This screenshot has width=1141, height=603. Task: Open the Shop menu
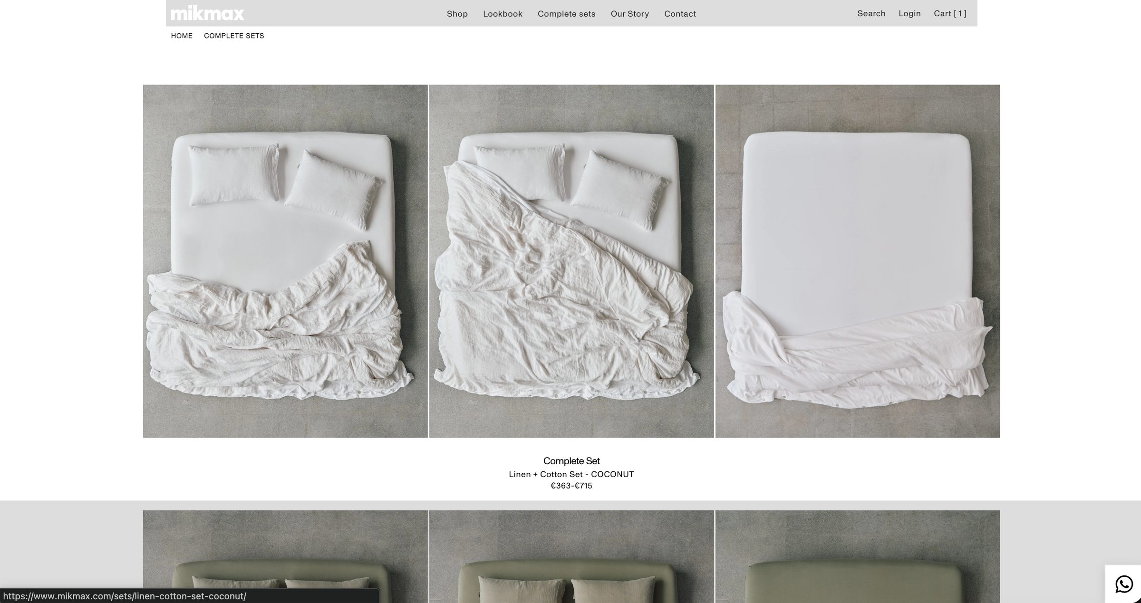[x=457, y=14]
